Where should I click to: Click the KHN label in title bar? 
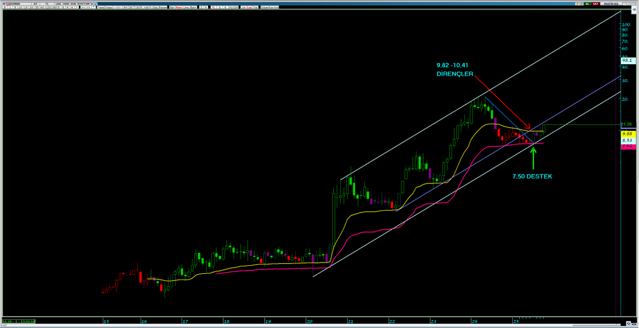(x=65, y=4)
